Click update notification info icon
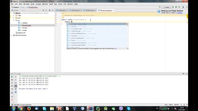Viewport: 198px width, 111px height. pyautogui.click(x=159, y=11)
